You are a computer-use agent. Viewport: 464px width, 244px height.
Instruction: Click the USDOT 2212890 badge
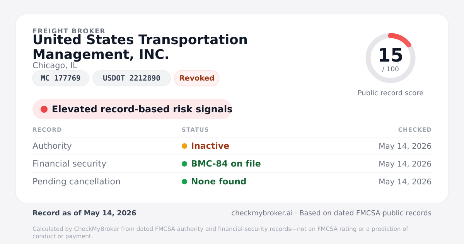click(x=131, y=78)
